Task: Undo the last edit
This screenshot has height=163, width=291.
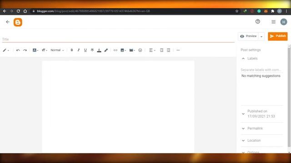Action: (18, 50)
